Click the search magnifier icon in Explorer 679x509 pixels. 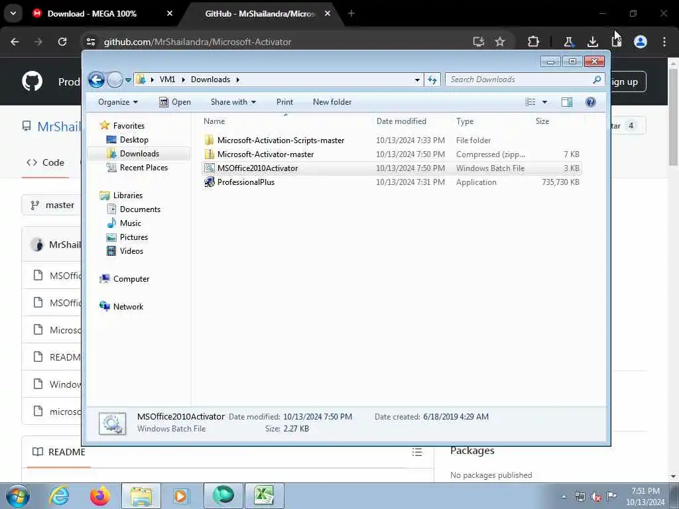coord(597,80)
